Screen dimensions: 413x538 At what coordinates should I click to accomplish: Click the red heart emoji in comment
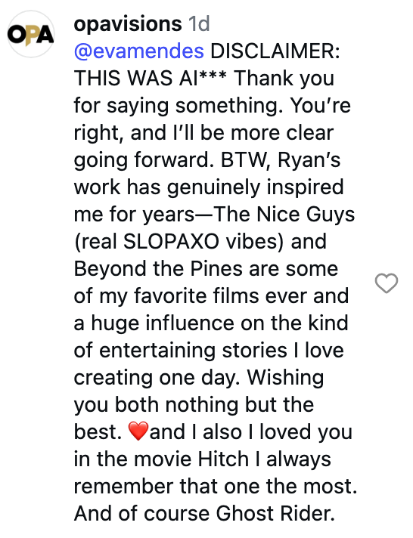(138, 431)
